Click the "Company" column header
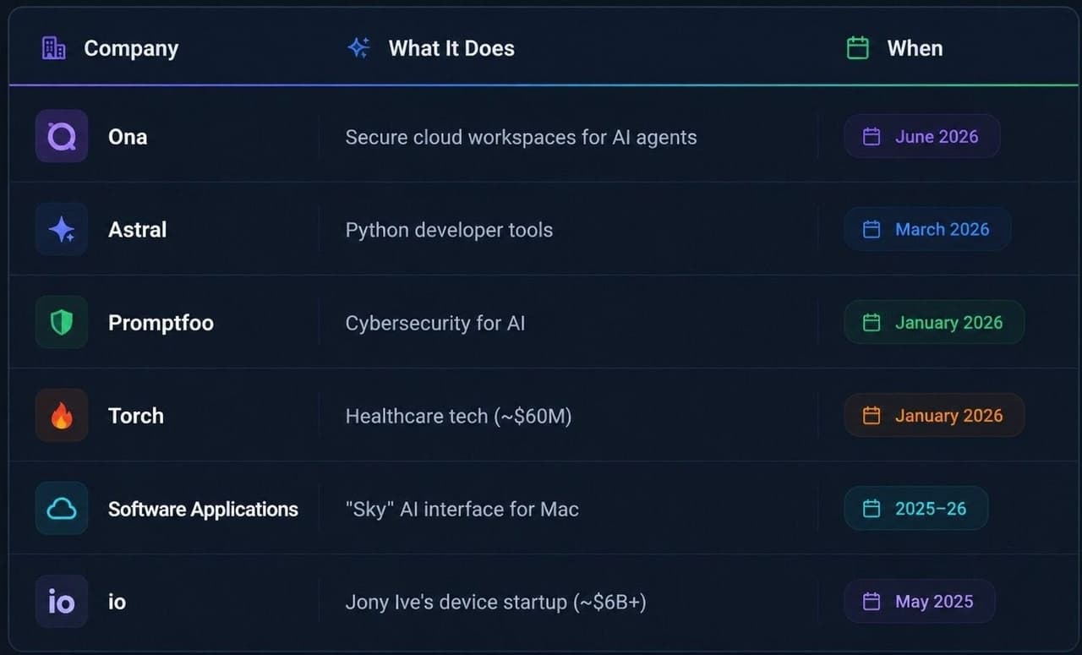 [131, 49]
